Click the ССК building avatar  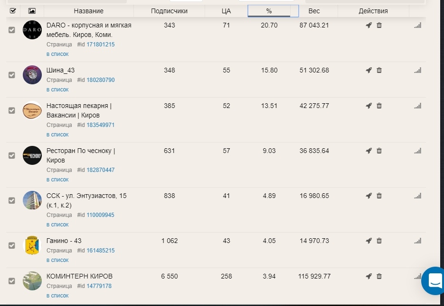tap(32, 200)
